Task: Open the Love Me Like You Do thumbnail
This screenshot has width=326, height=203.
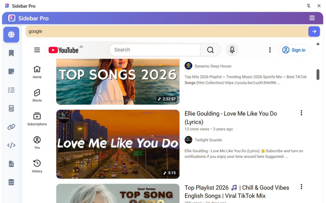Action: point(118,144)
